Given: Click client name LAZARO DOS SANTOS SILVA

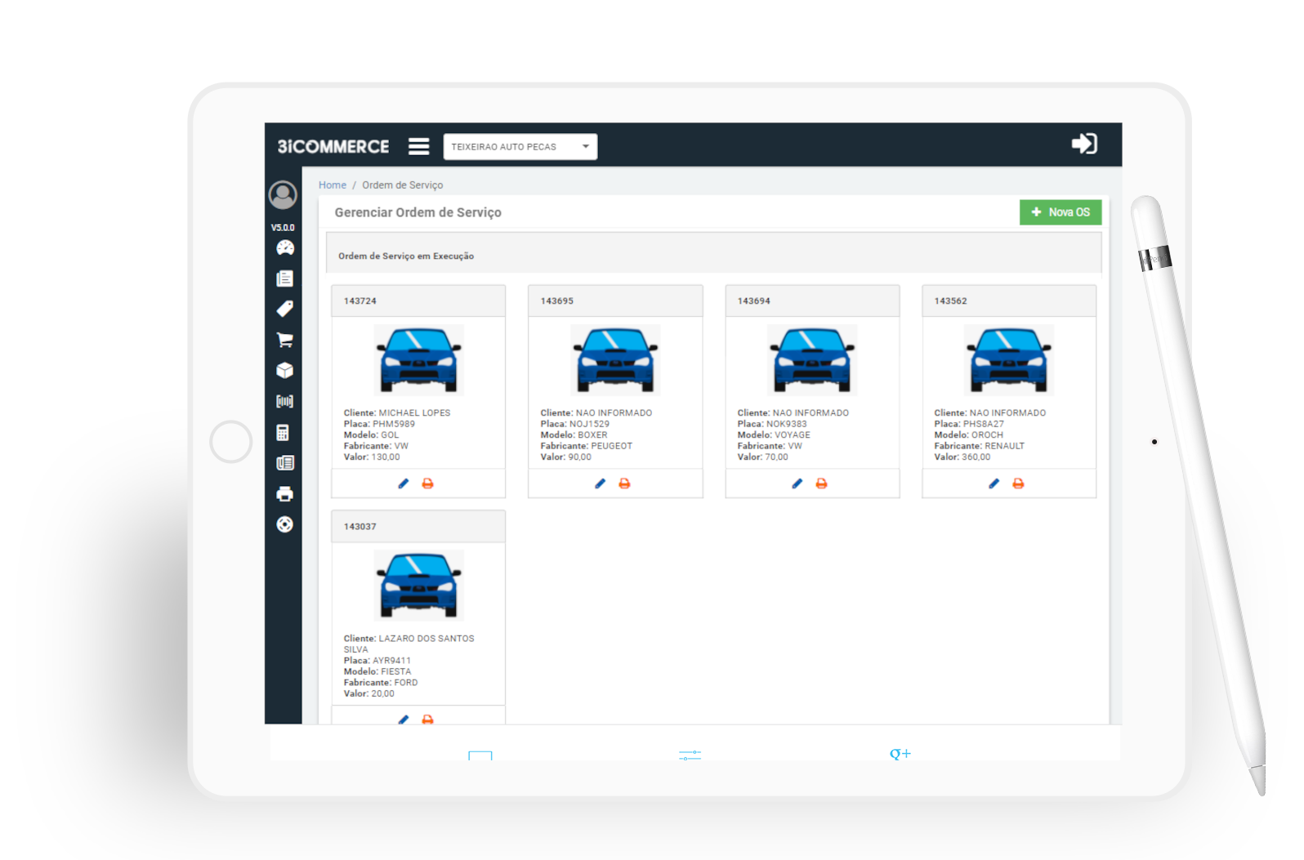Looking at the screenshot, I should pyautogui.click(x=409, y=644).
